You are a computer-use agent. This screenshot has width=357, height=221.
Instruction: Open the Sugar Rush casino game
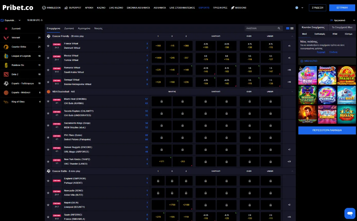pos(307,75)
